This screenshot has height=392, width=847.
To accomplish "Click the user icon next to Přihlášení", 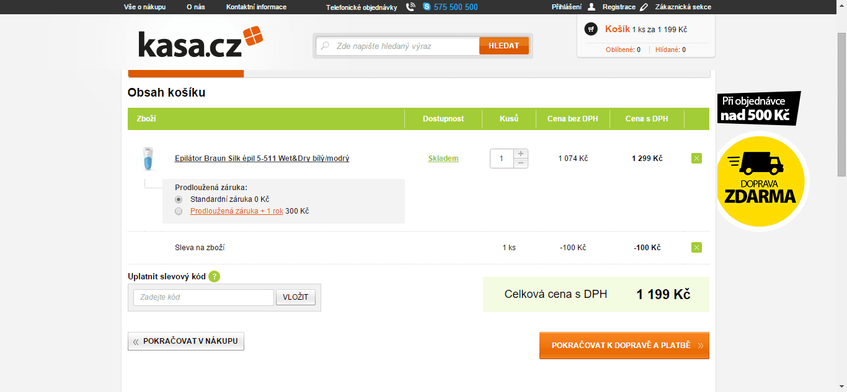I will point(592,7).
